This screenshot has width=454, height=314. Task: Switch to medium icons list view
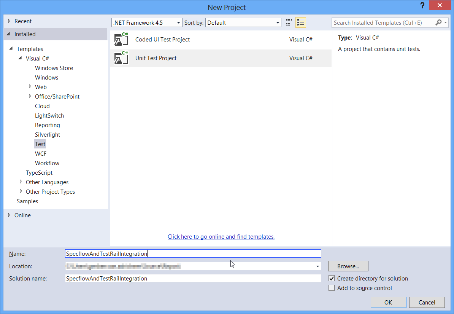tap(301, 23)
